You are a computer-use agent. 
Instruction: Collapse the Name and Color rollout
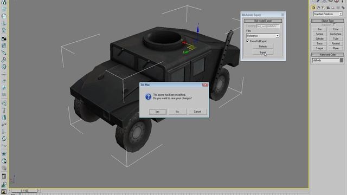(x=327, y=54)
